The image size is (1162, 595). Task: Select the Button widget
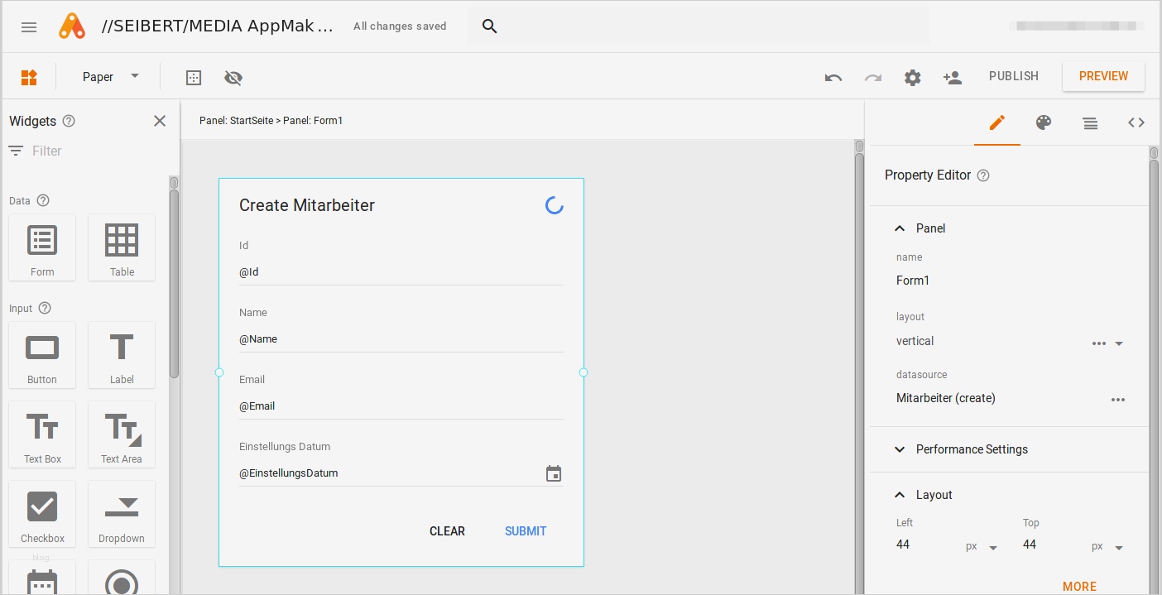[x=42, y=355]
